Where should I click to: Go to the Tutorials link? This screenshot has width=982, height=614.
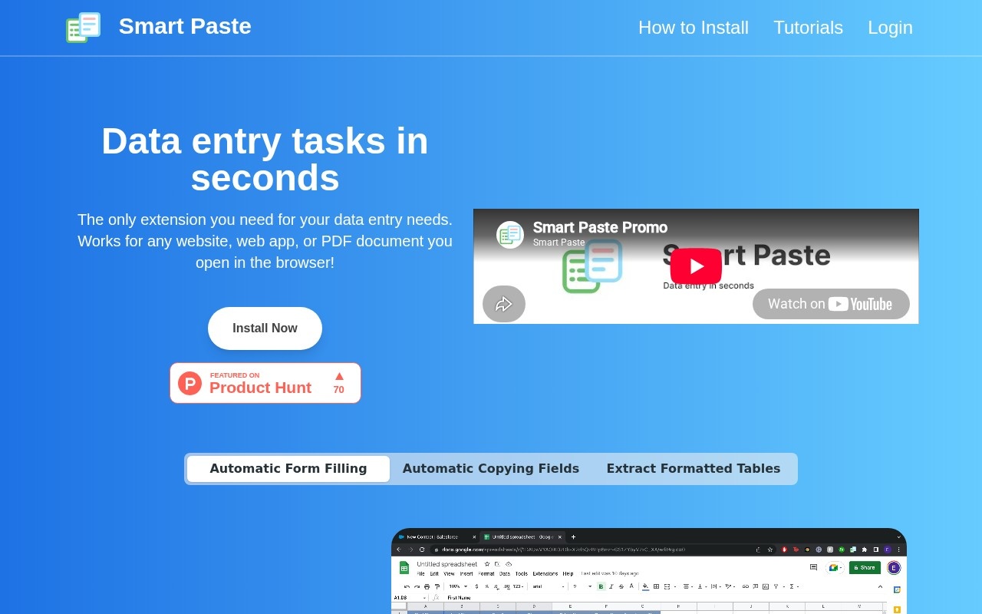pos(808,28)
